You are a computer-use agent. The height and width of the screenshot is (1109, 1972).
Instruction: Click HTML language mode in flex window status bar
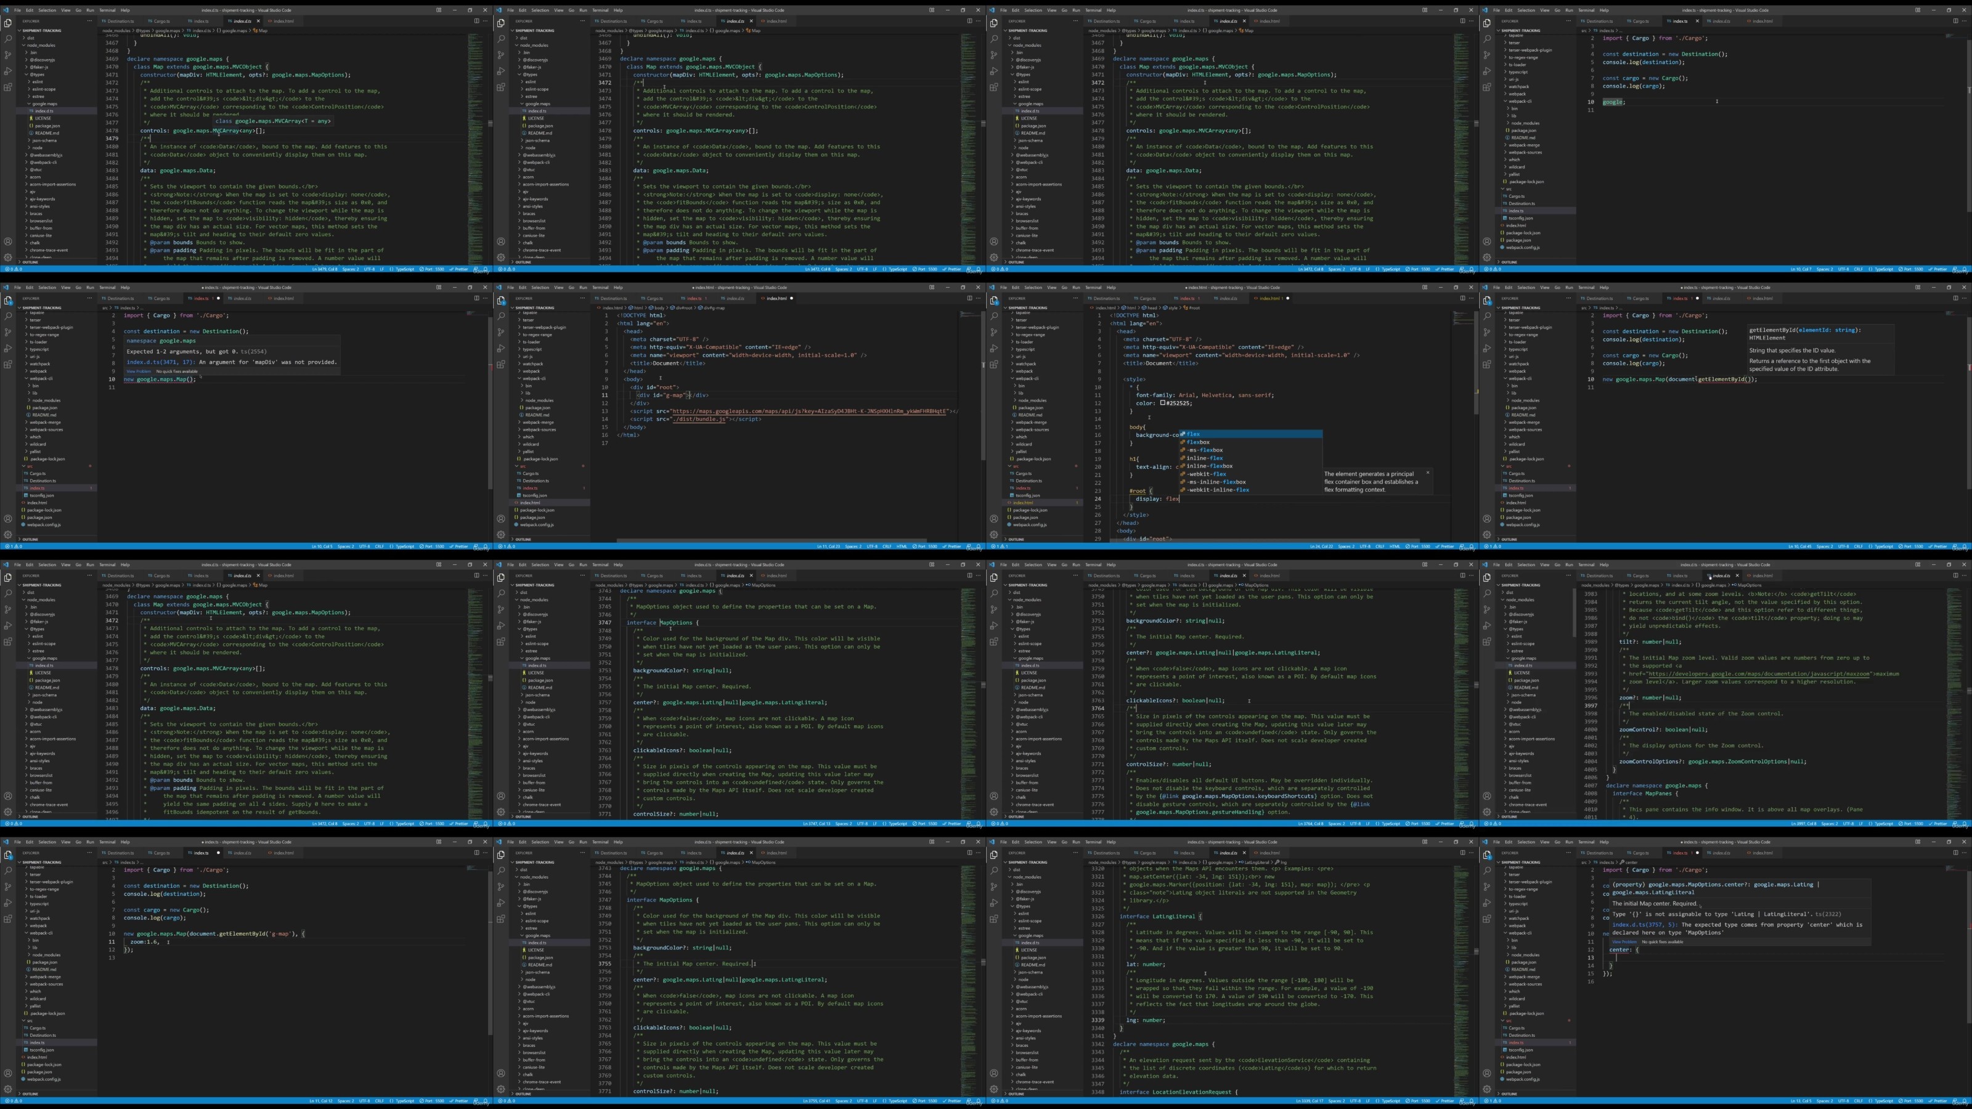(x=1394, y=546)
